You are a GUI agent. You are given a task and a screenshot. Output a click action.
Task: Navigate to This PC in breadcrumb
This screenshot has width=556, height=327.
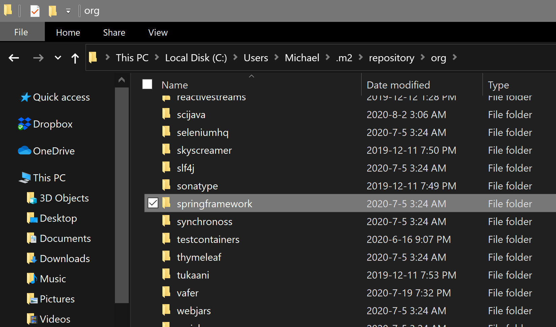[132, 58]
